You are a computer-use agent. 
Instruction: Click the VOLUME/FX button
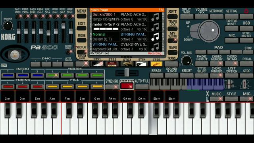[202, 16]
